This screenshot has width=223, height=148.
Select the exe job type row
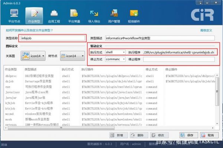tap(110, 87)
